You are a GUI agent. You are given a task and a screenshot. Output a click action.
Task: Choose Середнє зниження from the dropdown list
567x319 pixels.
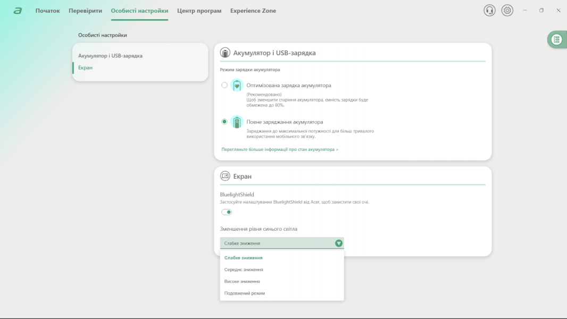click(x=244, y=270)
